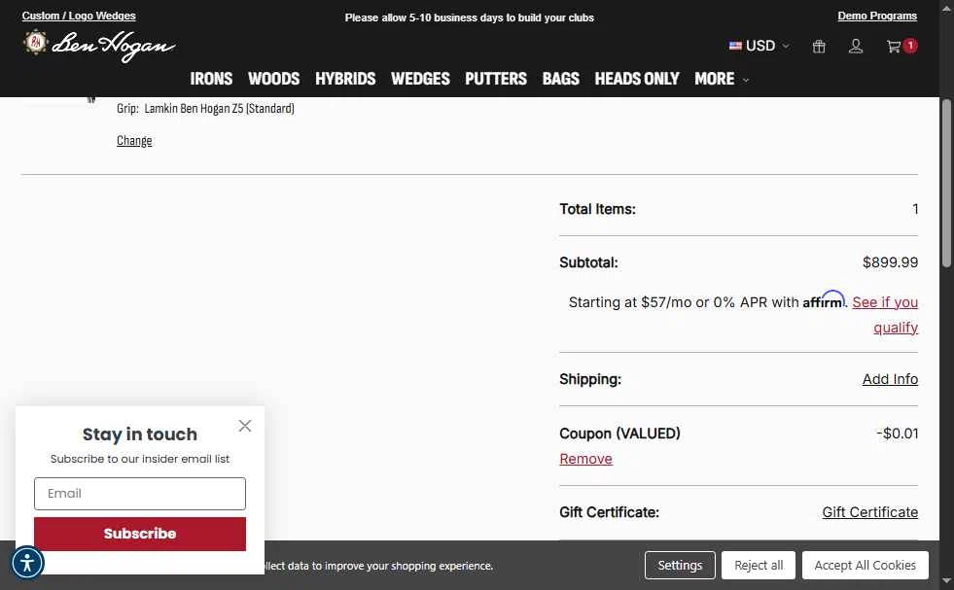Click the Email input field
Viewport: 954px width, 590px height.
click(140, 494)
